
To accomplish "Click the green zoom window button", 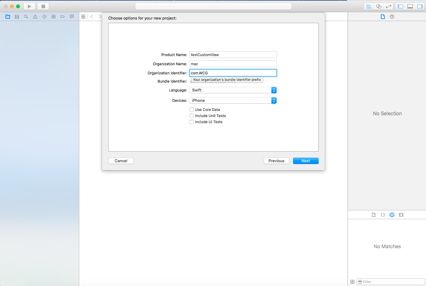I will click(18, 6).
